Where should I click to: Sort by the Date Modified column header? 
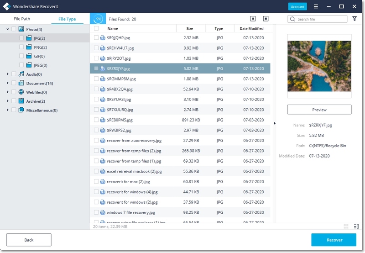(x=252, y=28)
